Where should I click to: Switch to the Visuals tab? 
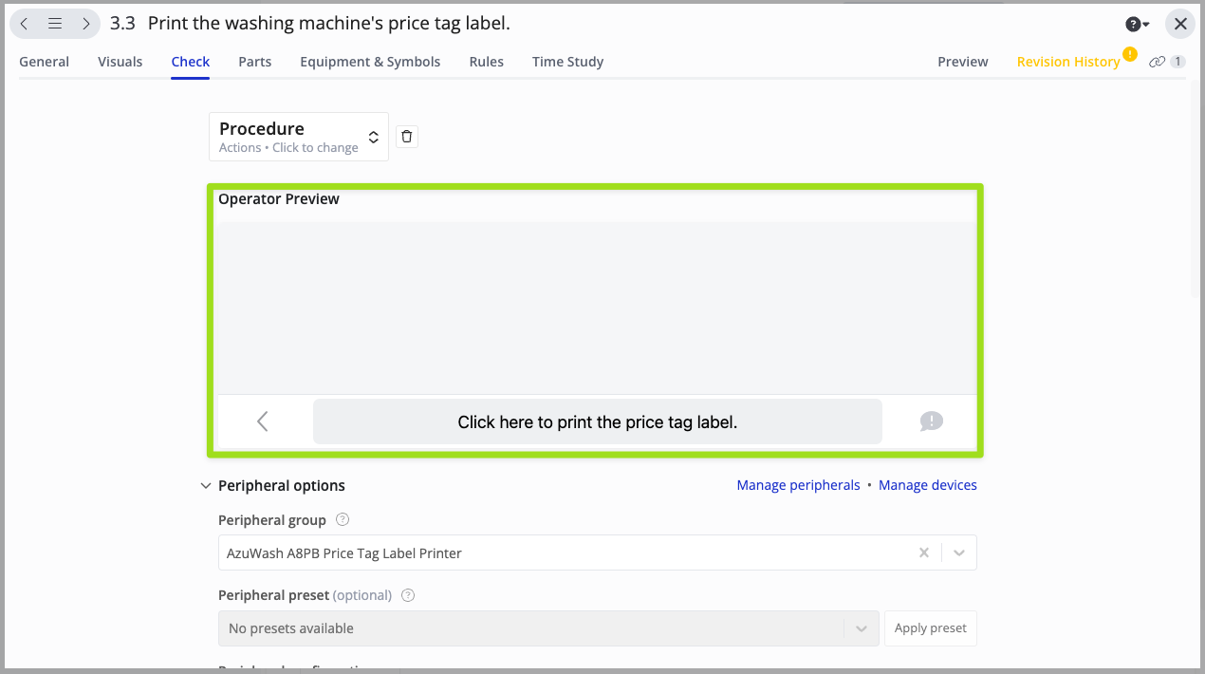click(120, 62)
